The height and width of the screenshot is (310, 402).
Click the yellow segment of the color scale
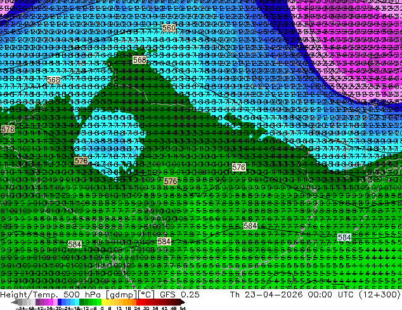point(104,302)
